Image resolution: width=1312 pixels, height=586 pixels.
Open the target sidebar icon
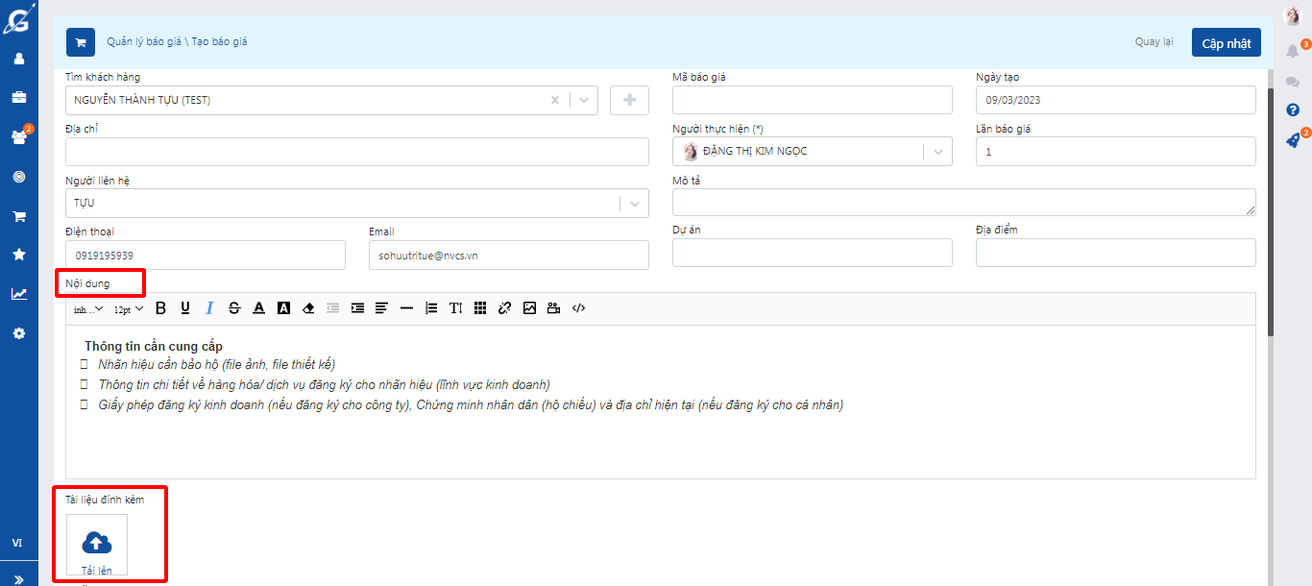pos(18,177)
